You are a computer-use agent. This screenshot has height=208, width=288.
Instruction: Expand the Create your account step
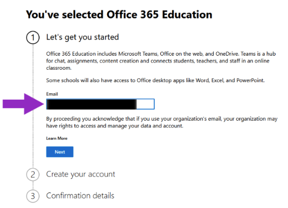click(81, 174)
